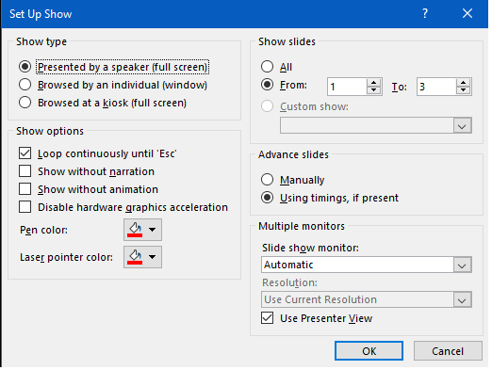The image size is (492, 370).
Task: Click the Pen color ink icon
Action: 135,230
